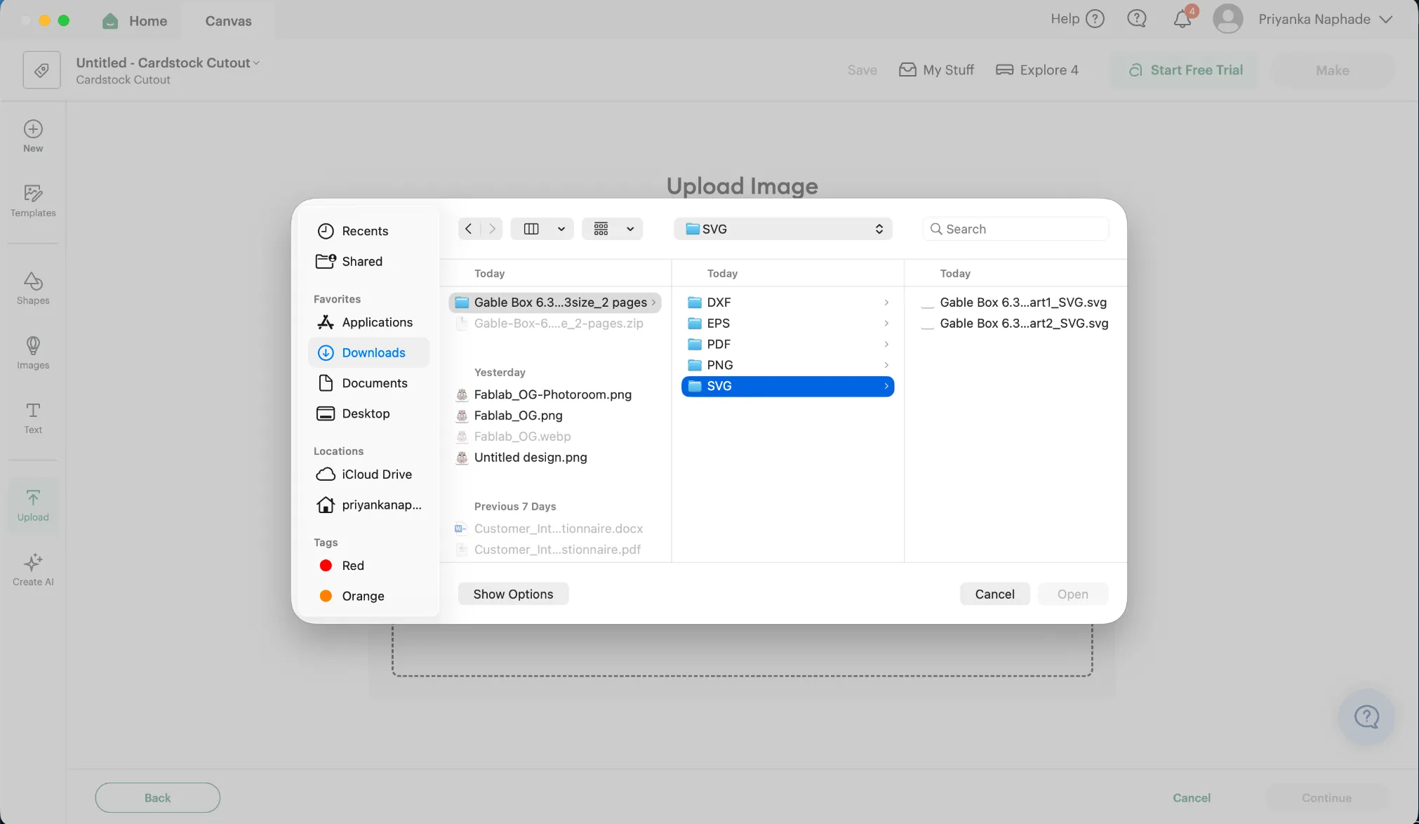Viewport: 1419px width, 824px height.
Task: Open the notifications bell
Action: click(x=1183, y=18)
